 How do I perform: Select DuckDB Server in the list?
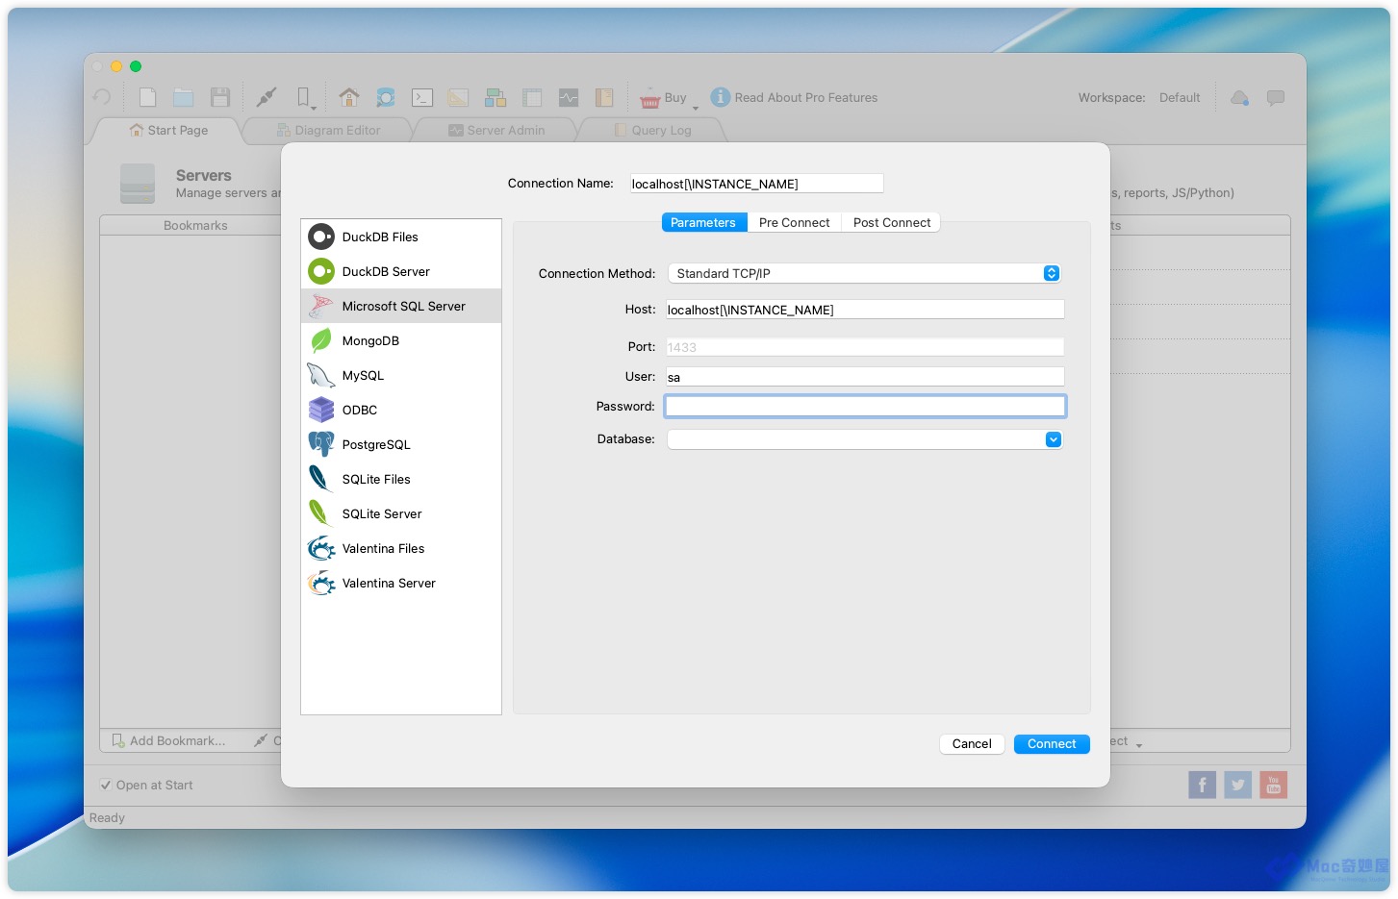coord(401,271)
